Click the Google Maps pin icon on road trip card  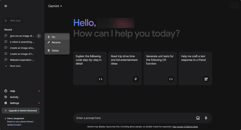pyautogui.click(x=136, y=79)
